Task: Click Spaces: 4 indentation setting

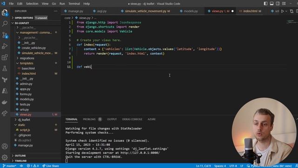Action: [x=220, y=166]
